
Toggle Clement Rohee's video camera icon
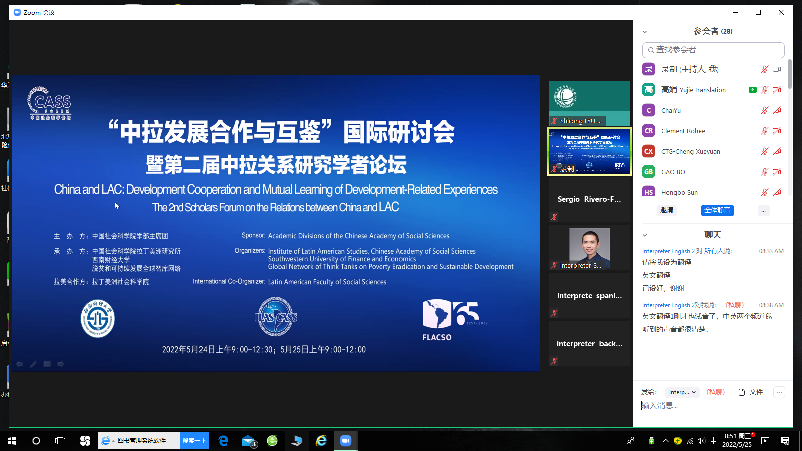(777, 131)
